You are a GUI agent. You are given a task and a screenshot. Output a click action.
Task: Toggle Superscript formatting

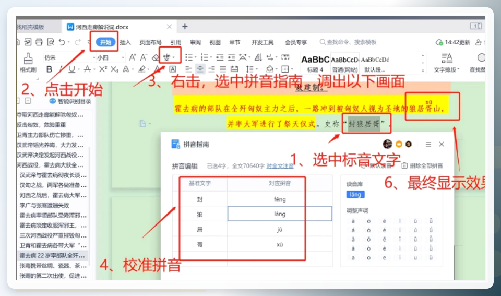pos(103,69)
